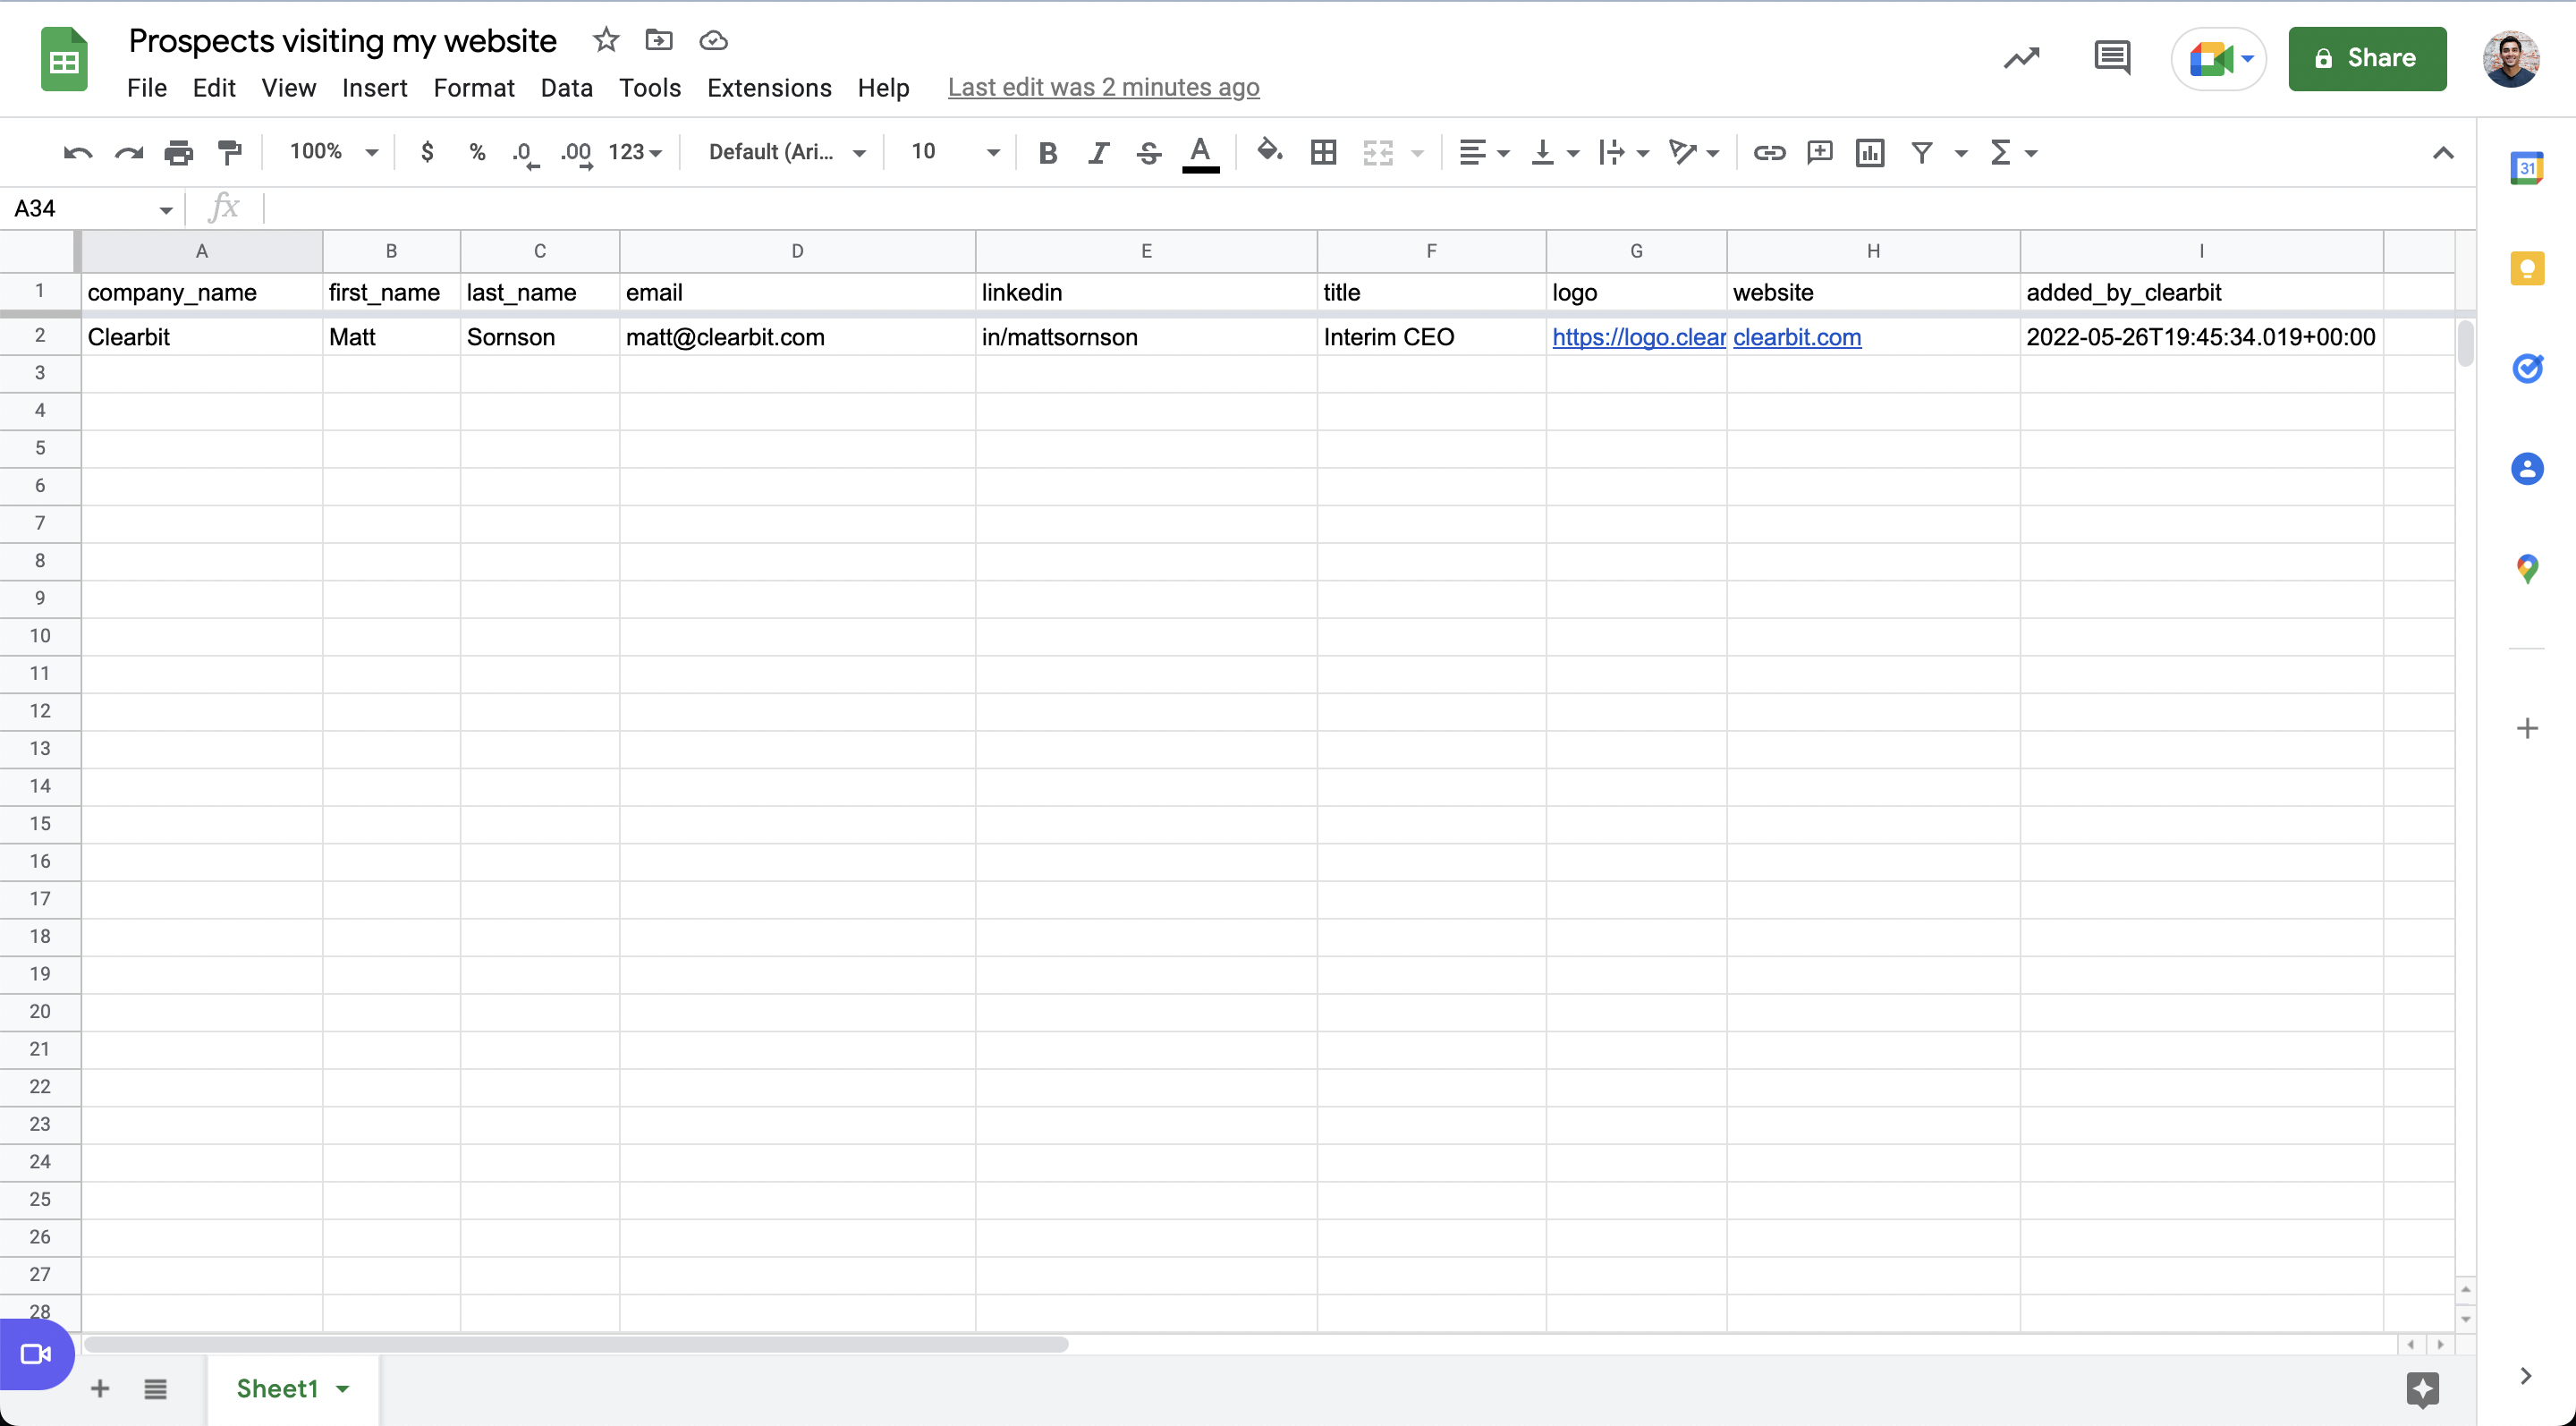Open the activity dashboard trend icon
Viewport: 2576px width, 1426px height.
pos(2021,59)
